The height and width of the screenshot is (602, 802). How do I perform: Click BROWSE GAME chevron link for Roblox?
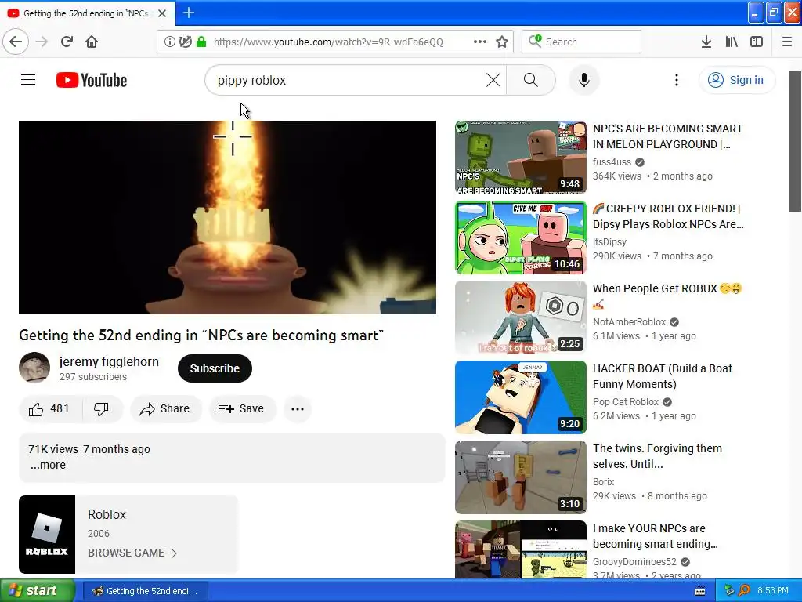pyautogui.click(x=132, y=553)
